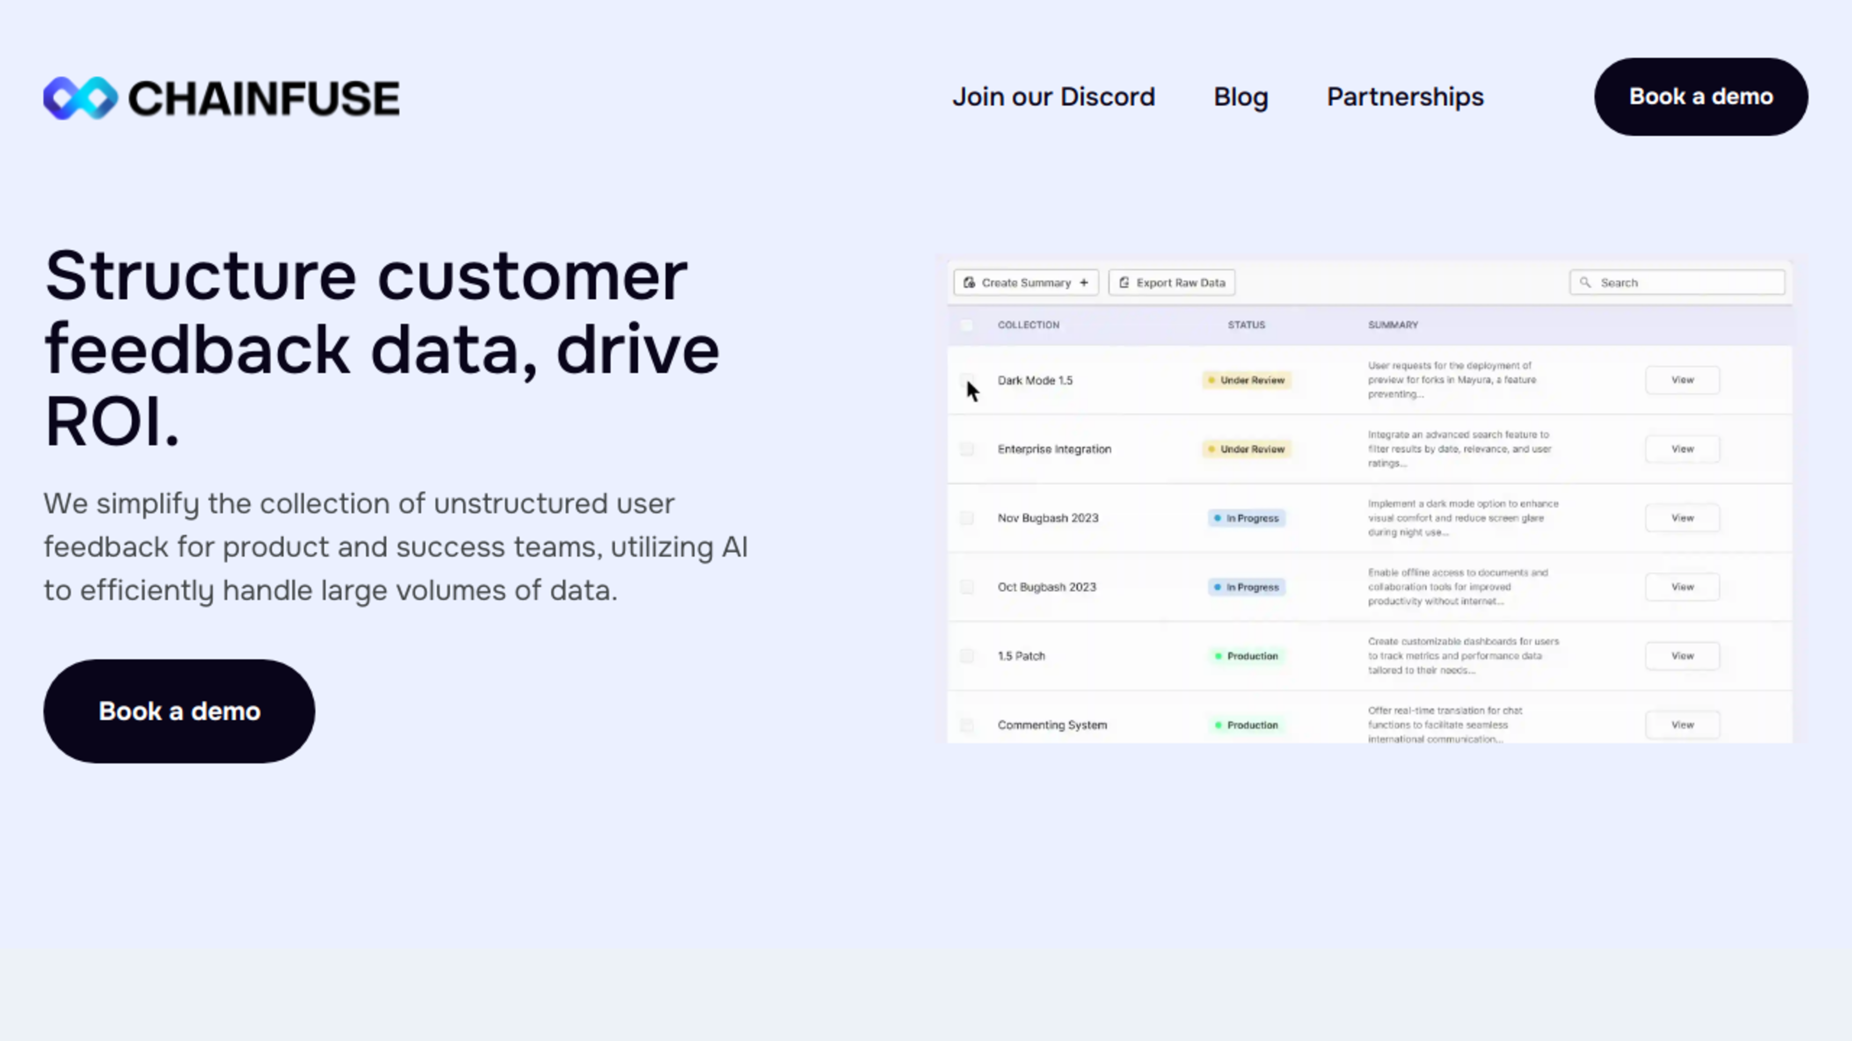Click In Progress badge for Oct Bugbash 2023
Image resolution: width=1852 pixels, height=1041 pixels.
coord(1246,587)
